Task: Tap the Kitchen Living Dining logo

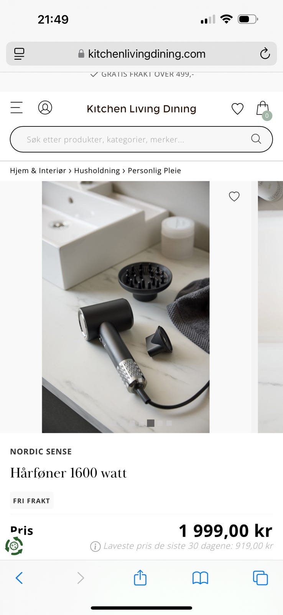Action: coord(141,109)
